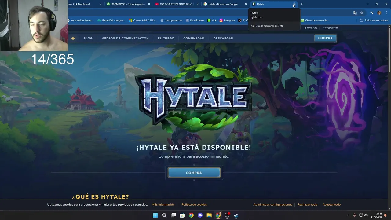Open the chat.openai.com bookmark

(171, 20)
